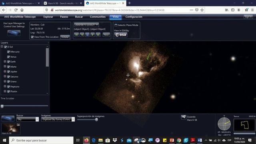Click the layer manager toggle icon beside Buscar

click(8, 118)
